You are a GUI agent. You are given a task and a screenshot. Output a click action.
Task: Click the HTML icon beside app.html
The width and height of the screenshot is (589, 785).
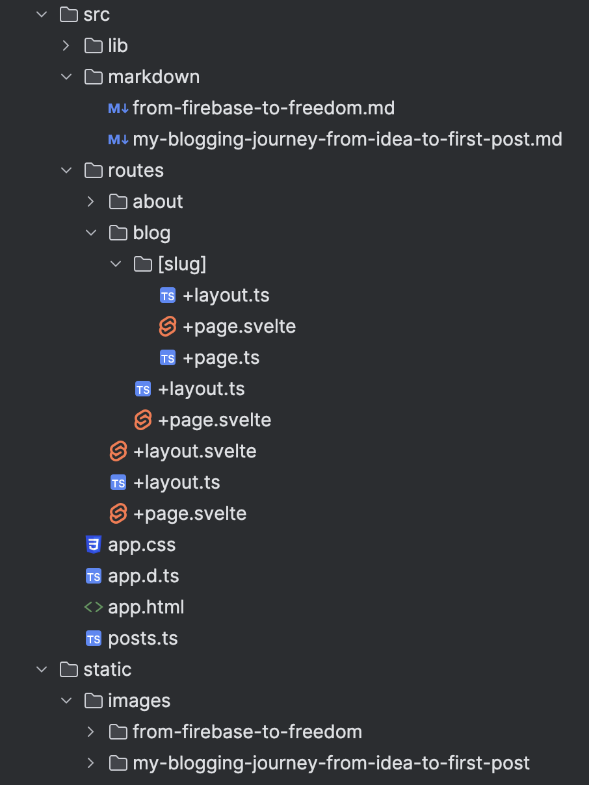point(94,607)
